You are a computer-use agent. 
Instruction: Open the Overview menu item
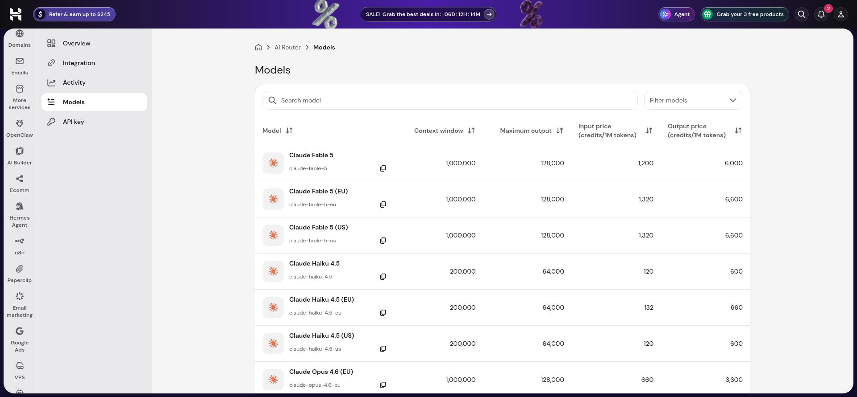click(94, 43)
